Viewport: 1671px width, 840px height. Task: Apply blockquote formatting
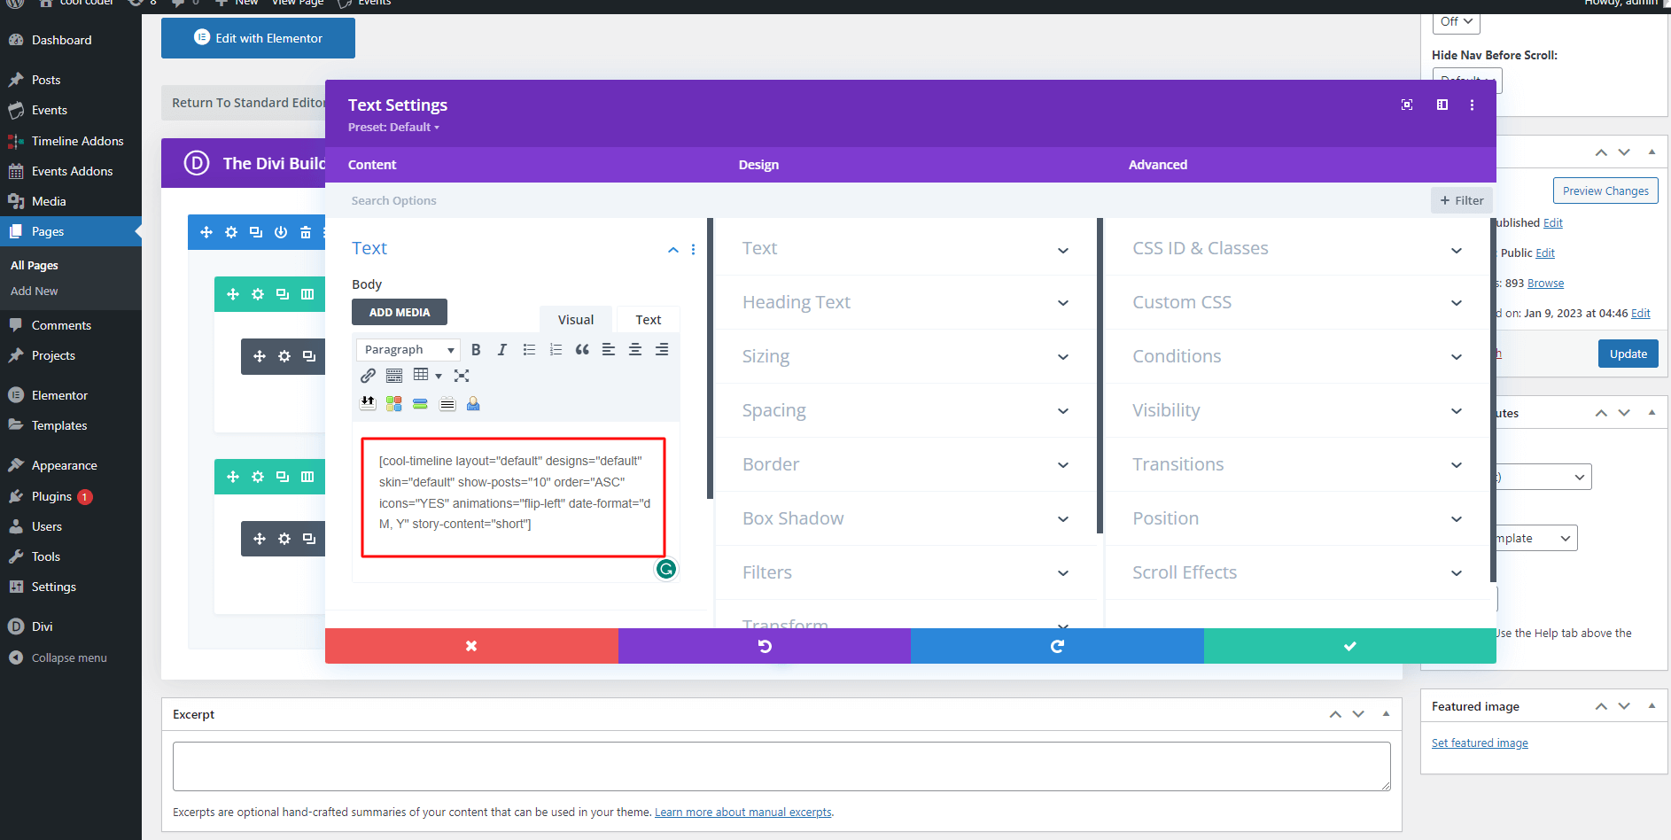tap(582, 350)
